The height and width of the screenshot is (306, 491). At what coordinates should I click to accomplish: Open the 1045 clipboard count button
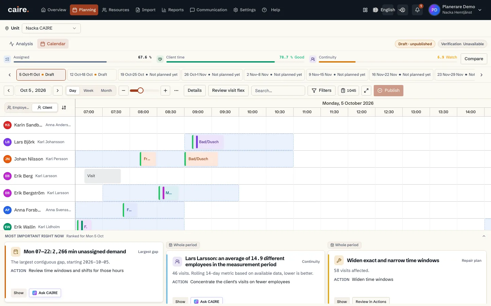[348, 90]
